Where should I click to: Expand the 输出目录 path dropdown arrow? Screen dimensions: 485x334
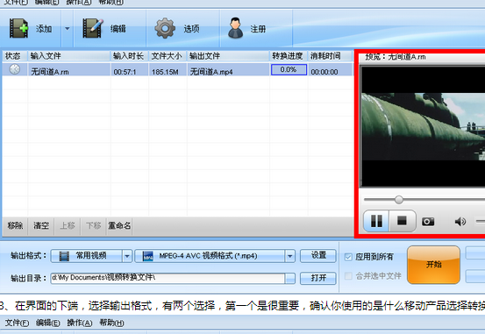click(289, 279)
